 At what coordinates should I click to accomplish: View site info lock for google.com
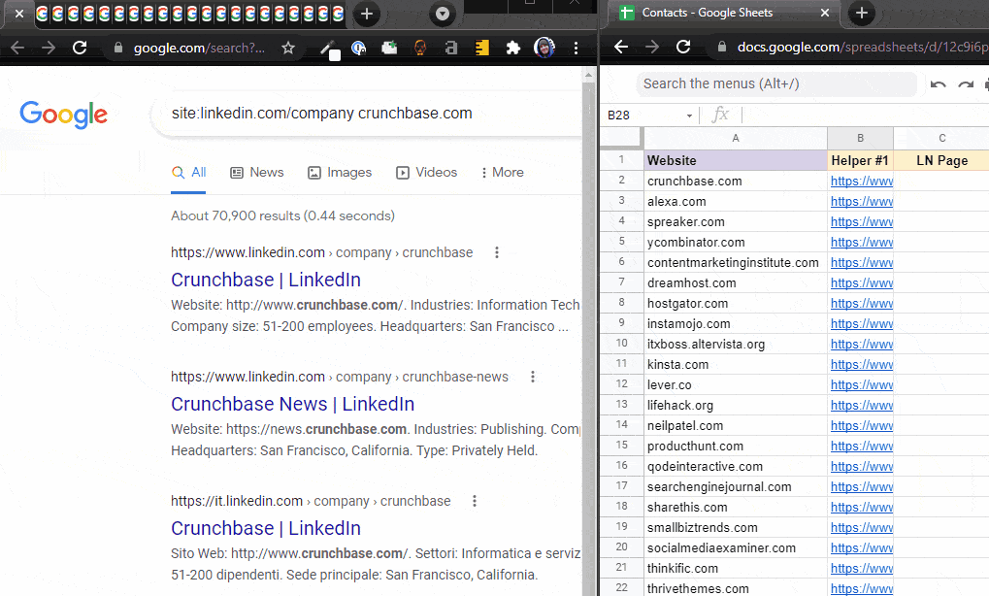(118, 48)
